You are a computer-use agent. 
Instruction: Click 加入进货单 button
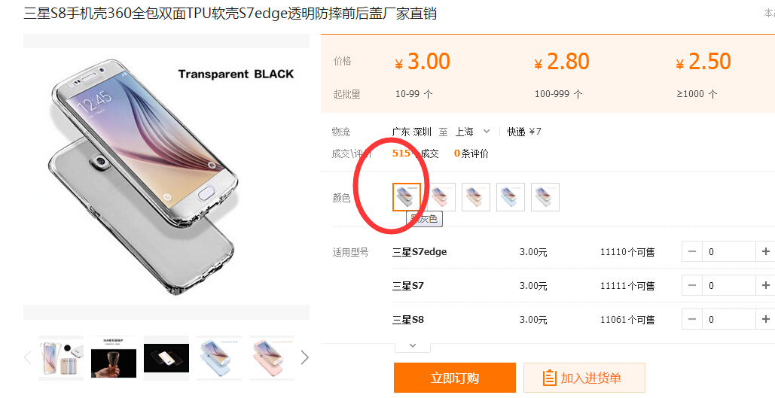tap(584, 378)
